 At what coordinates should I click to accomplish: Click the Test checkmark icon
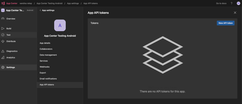coord(3,35)
